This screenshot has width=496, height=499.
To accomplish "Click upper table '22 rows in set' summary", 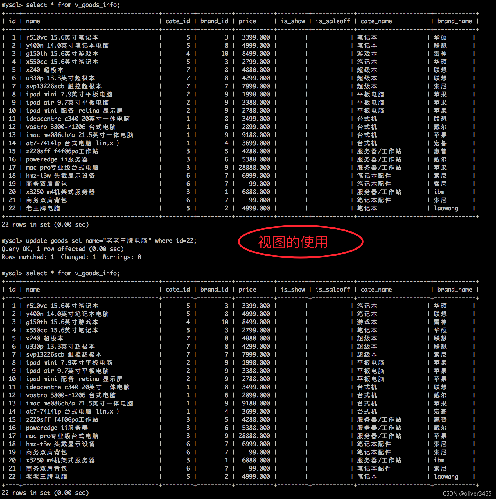I will [x=45, y=225].
